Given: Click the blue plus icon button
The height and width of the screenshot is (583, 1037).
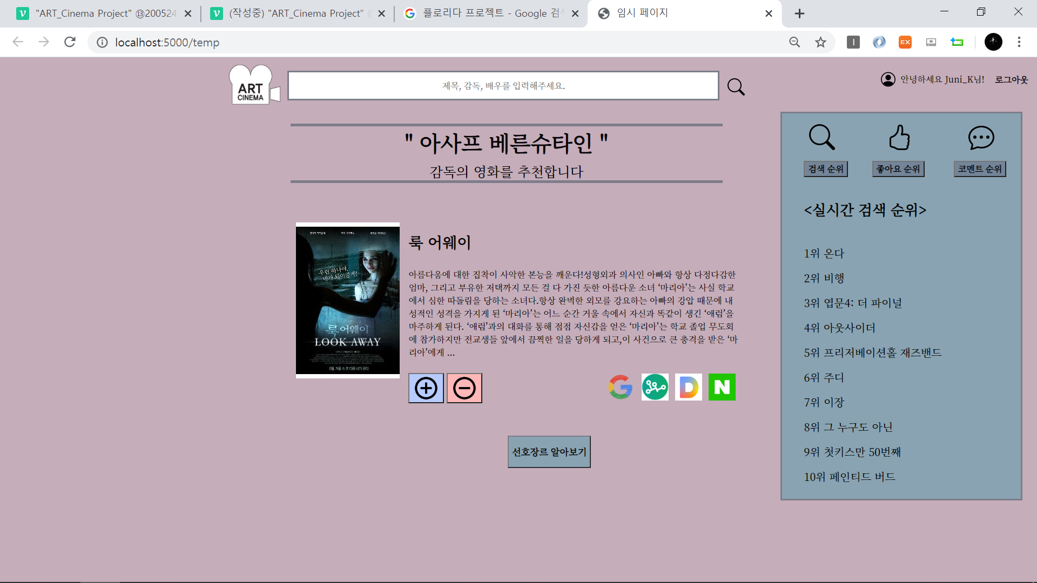Looking at the screenshot, I should (x=426, y=388).
